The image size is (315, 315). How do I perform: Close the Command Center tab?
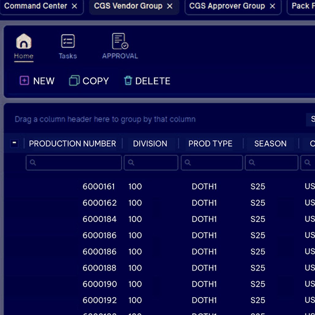(x=74, y=6)
